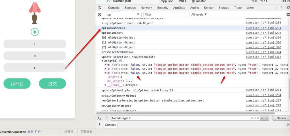
Task: Toggle match case Aa in search bar
Action: [99, 118]
